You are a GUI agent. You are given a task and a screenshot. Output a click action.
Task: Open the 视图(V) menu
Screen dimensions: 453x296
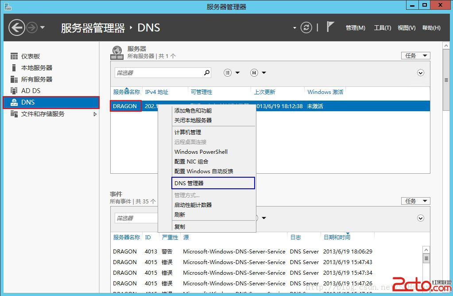[x=407, y=28]
